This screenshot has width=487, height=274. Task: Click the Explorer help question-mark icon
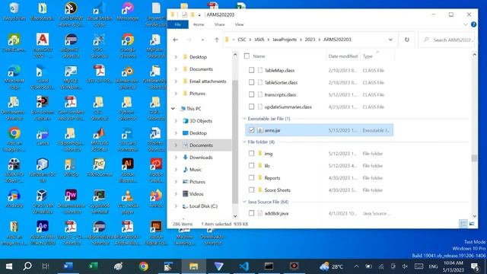pyautogui.click(x=473, y=24)
